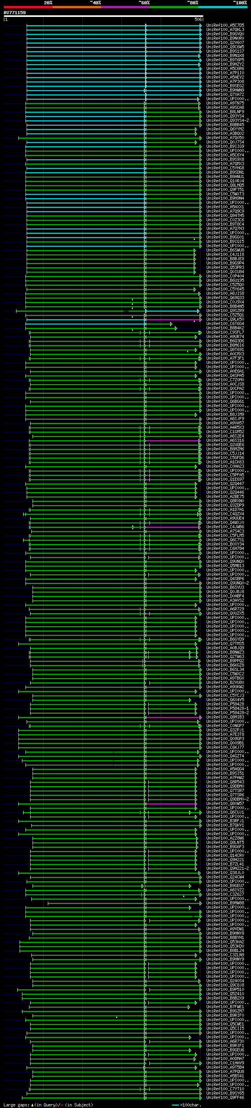Click the UniRef100_A0BJQ9 label
Image resolution: width=251 pixels, height=1108 pixels.
225,648
